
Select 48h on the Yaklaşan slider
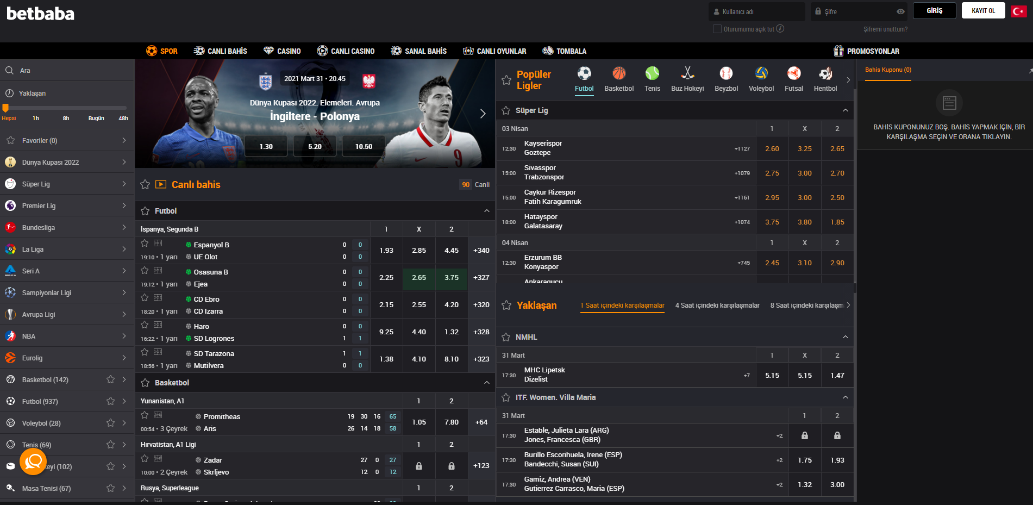pyautogui.click(x=123, y=118)
